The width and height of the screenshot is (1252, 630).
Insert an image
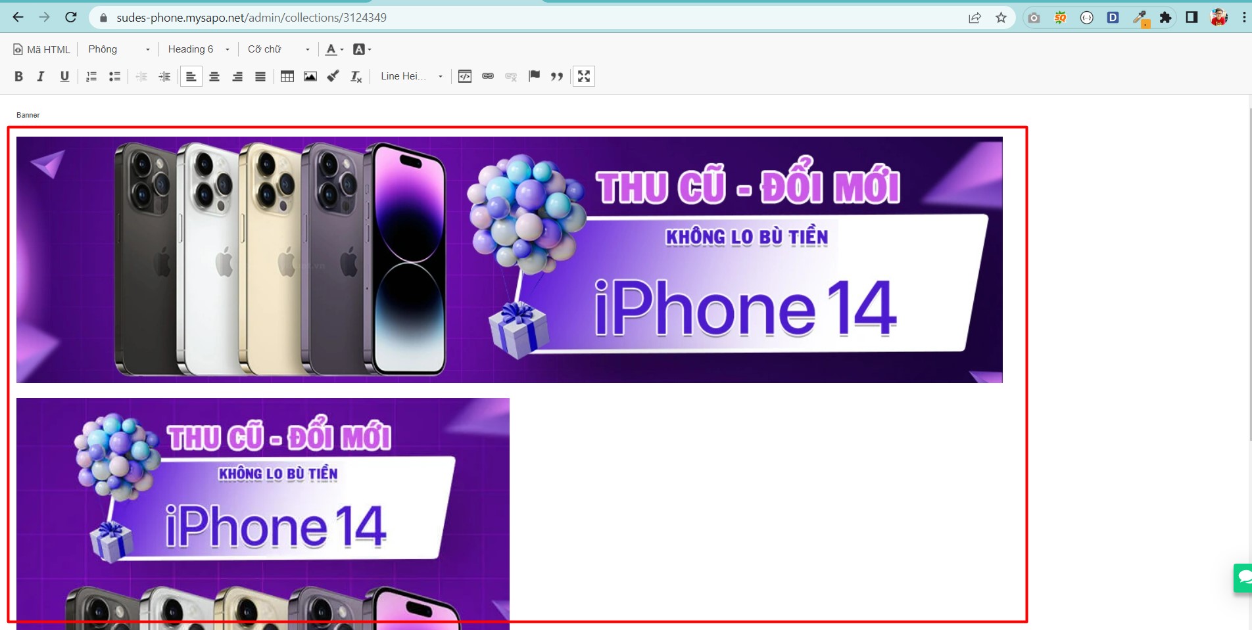[310, 76]
